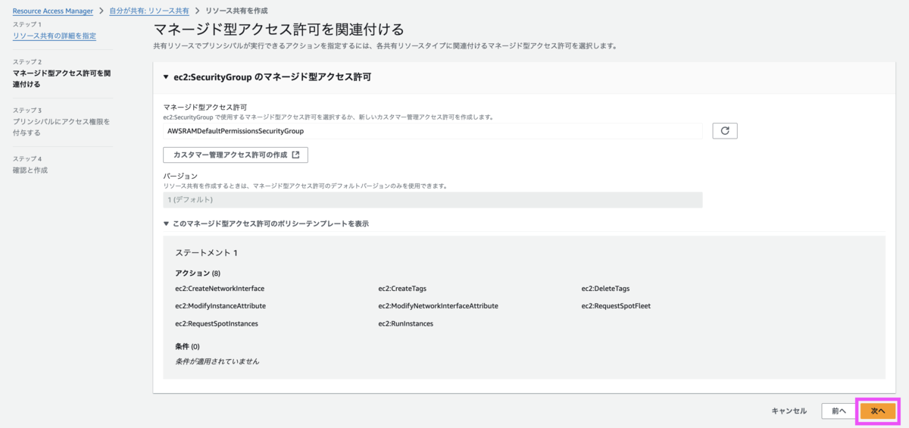
Task: Click the 条件が適用されていません text
Action: 217,361
